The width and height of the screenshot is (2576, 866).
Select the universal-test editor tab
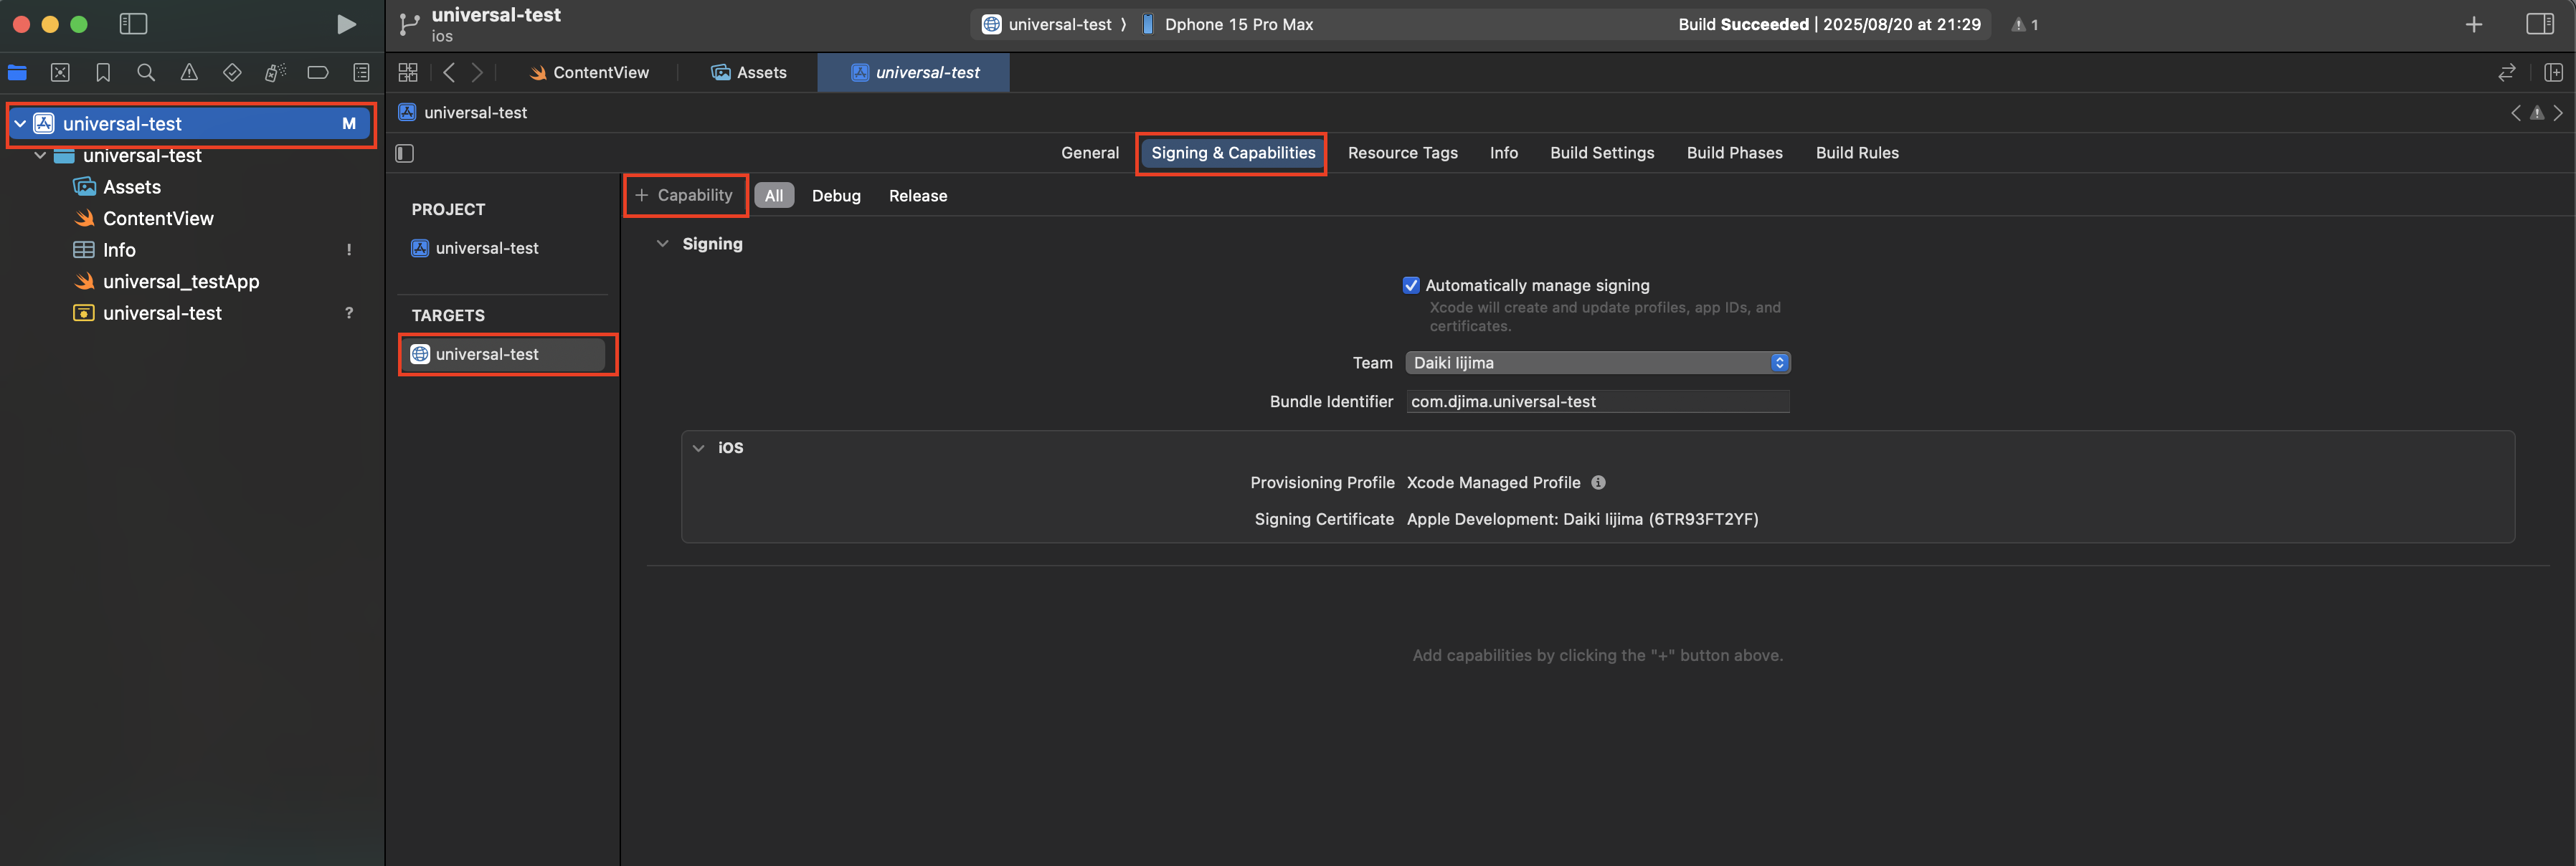(x=914, y=72)
